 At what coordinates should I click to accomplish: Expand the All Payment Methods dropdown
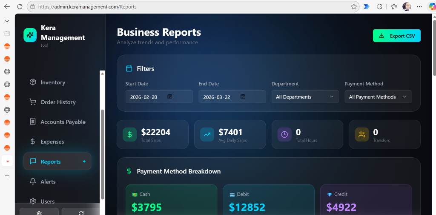click(x=378, y=96)
